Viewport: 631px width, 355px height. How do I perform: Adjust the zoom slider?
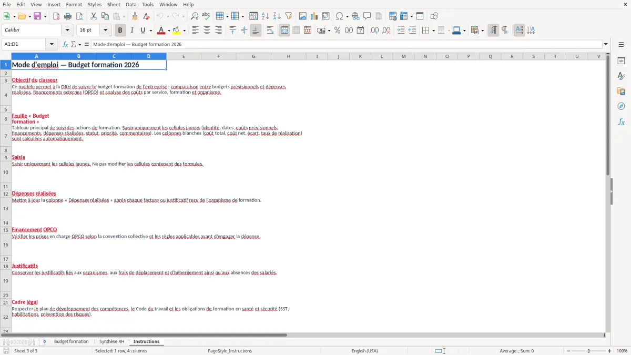coord(588,351)
